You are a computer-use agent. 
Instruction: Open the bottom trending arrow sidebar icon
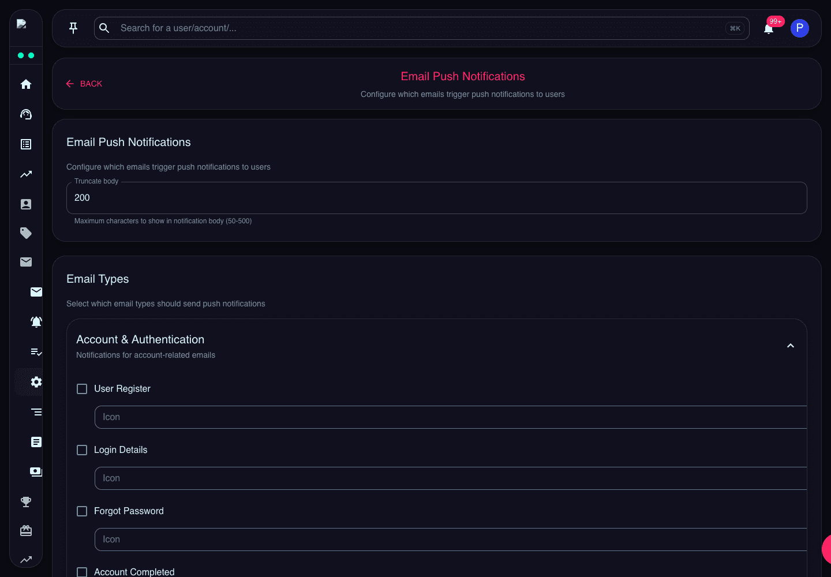coord(26,560)
